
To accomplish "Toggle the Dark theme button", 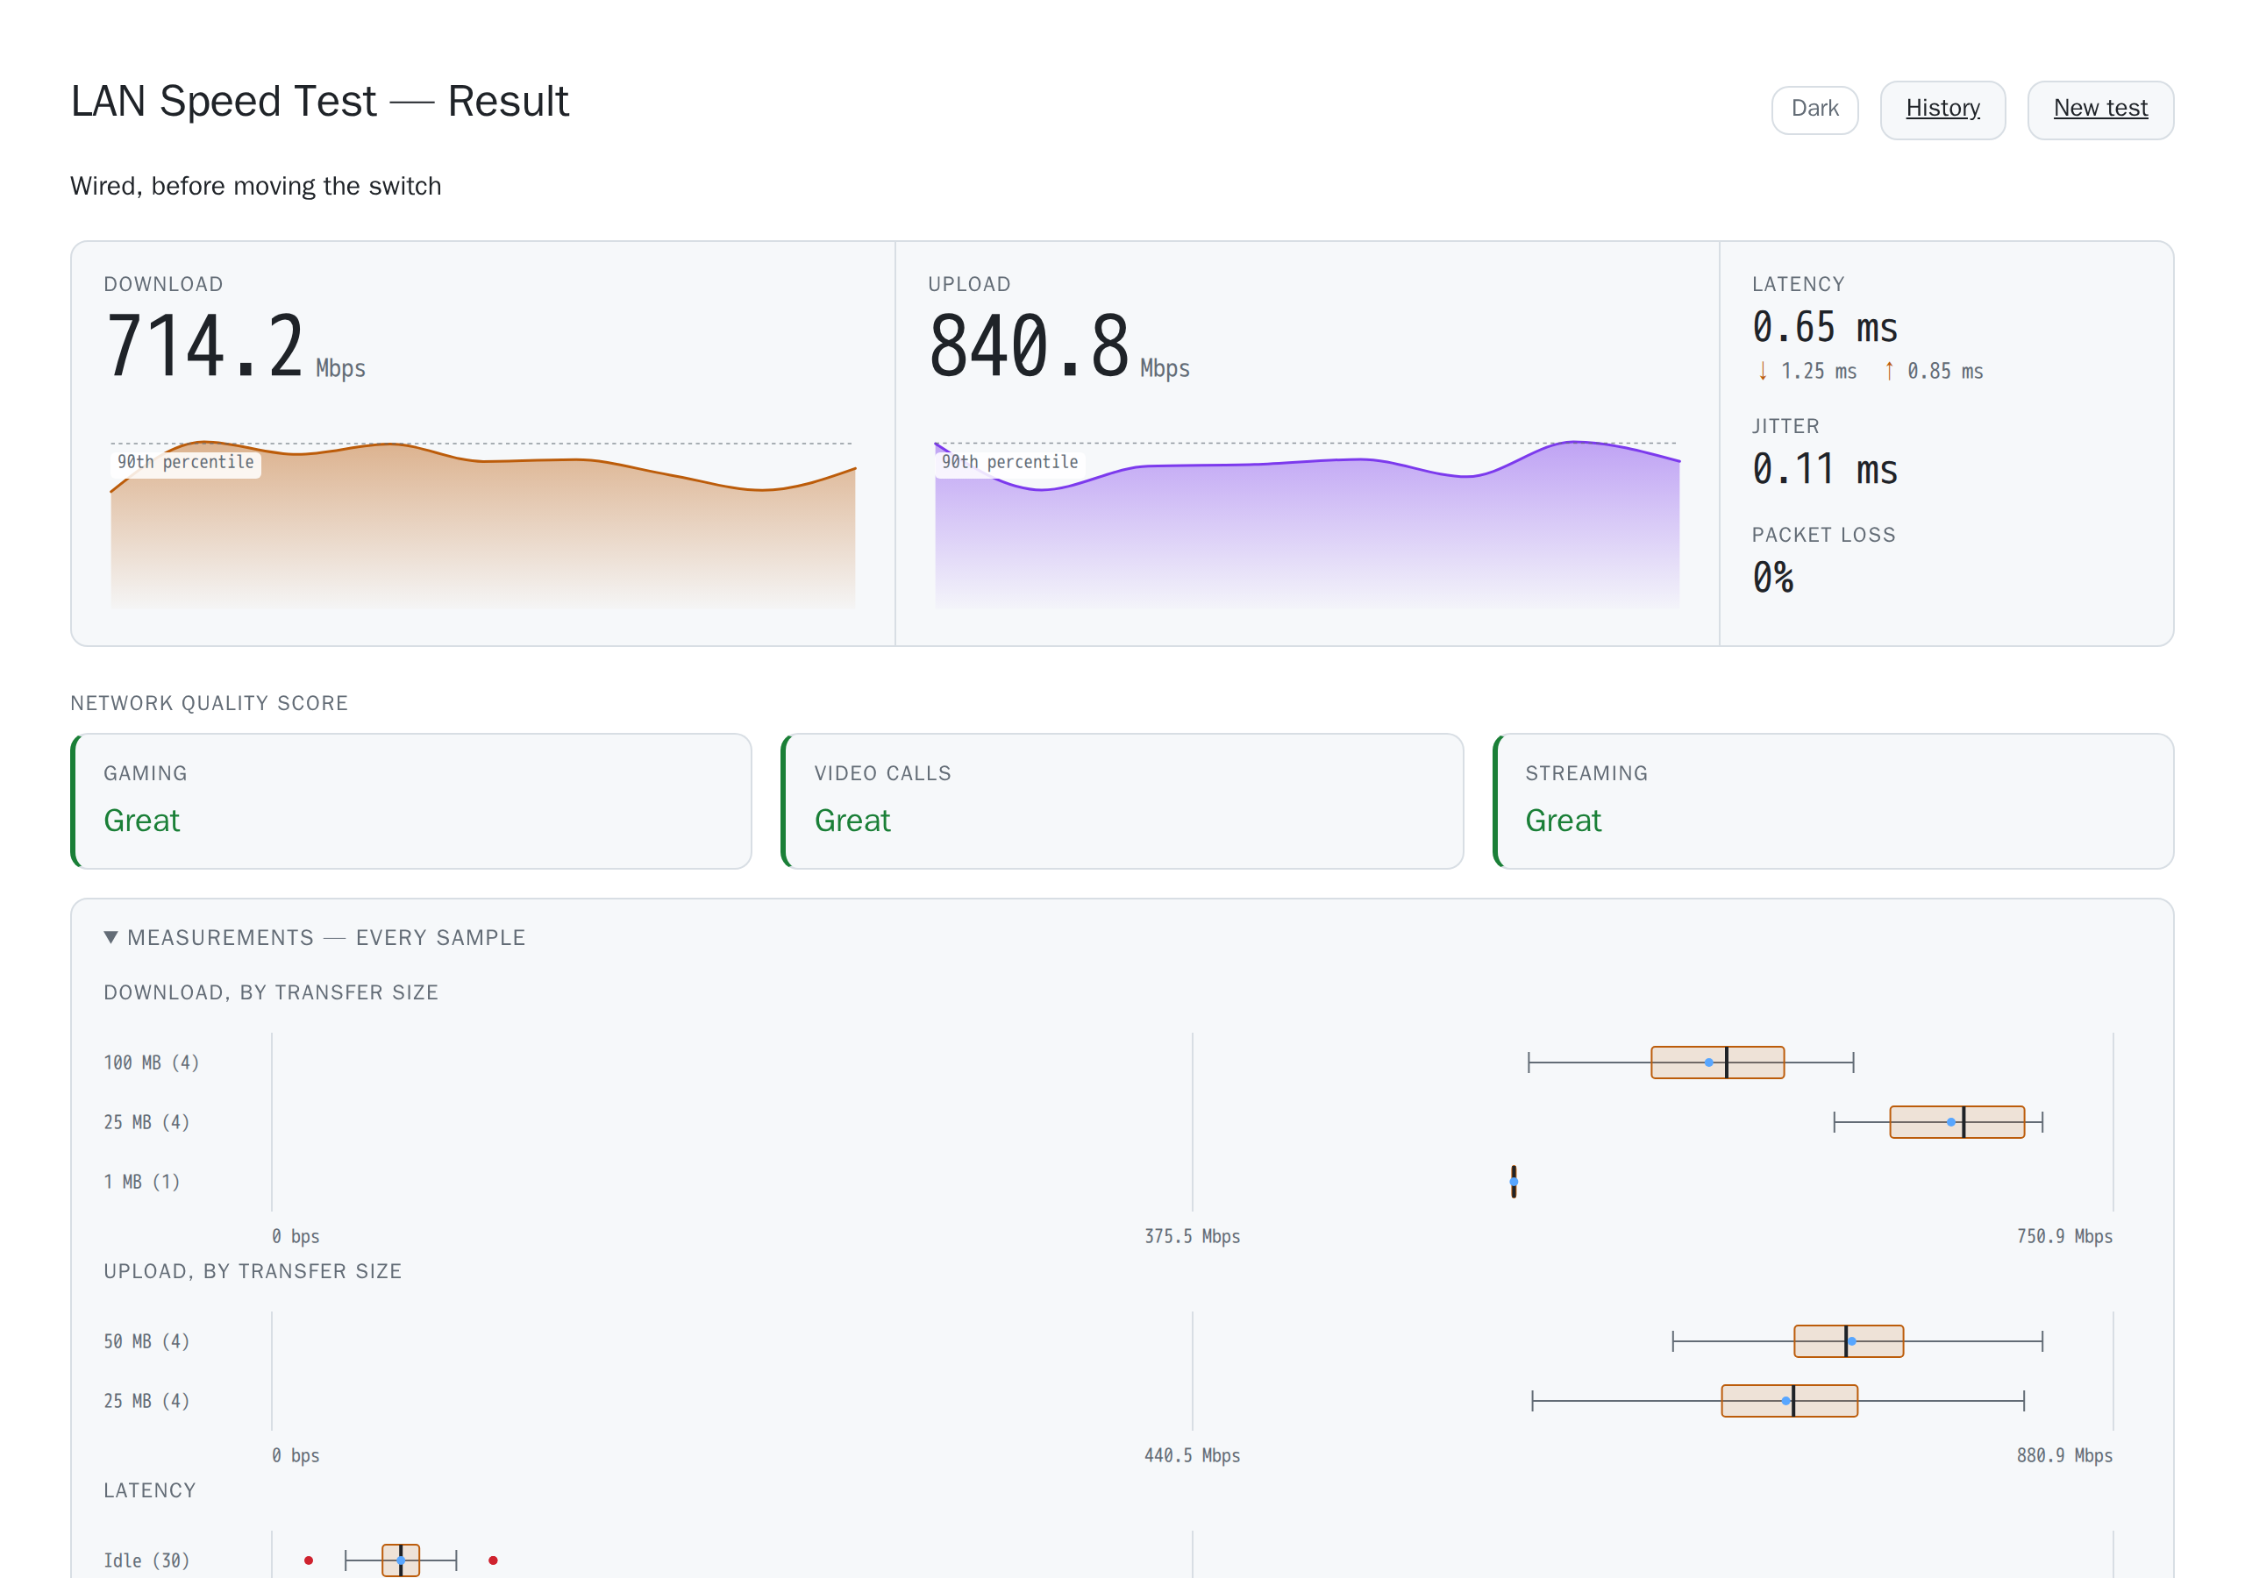I will (1814, 109).
